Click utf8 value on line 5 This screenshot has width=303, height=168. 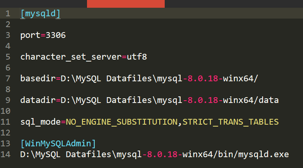coord(137,57)
